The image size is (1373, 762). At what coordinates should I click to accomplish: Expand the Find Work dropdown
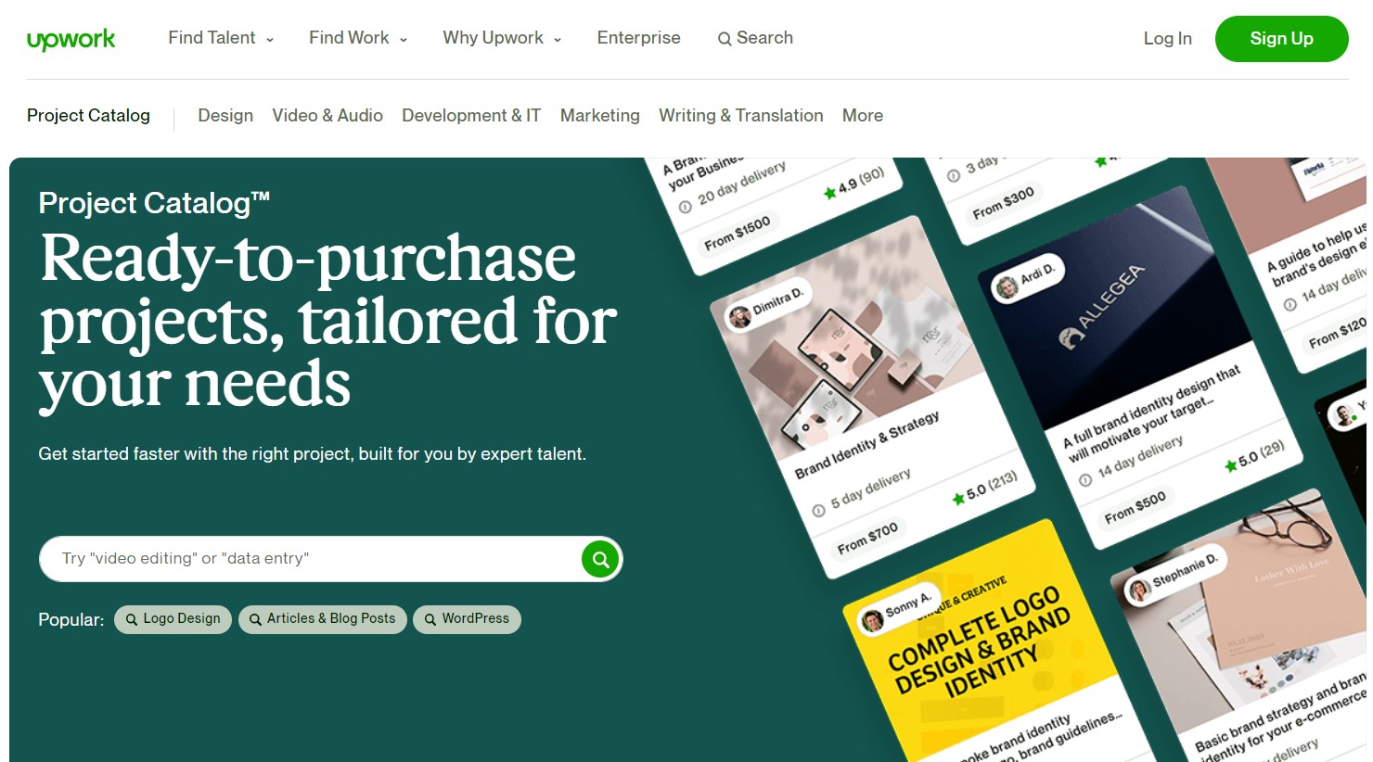[358, 38]
